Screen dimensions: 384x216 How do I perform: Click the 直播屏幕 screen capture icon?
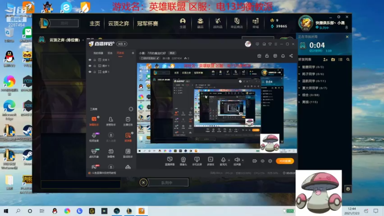click(169, 161)
